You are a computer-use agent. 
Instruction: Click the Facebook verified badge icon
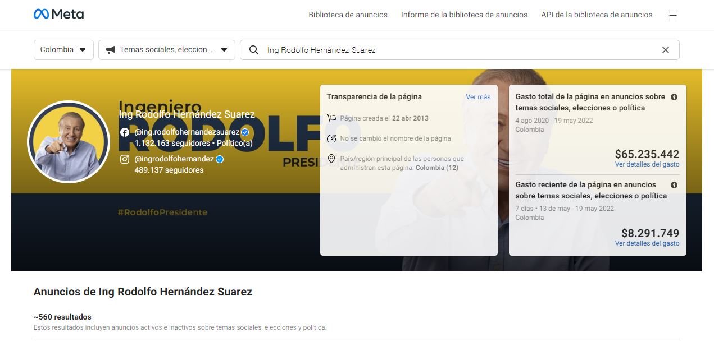click(x=245, y=132)
